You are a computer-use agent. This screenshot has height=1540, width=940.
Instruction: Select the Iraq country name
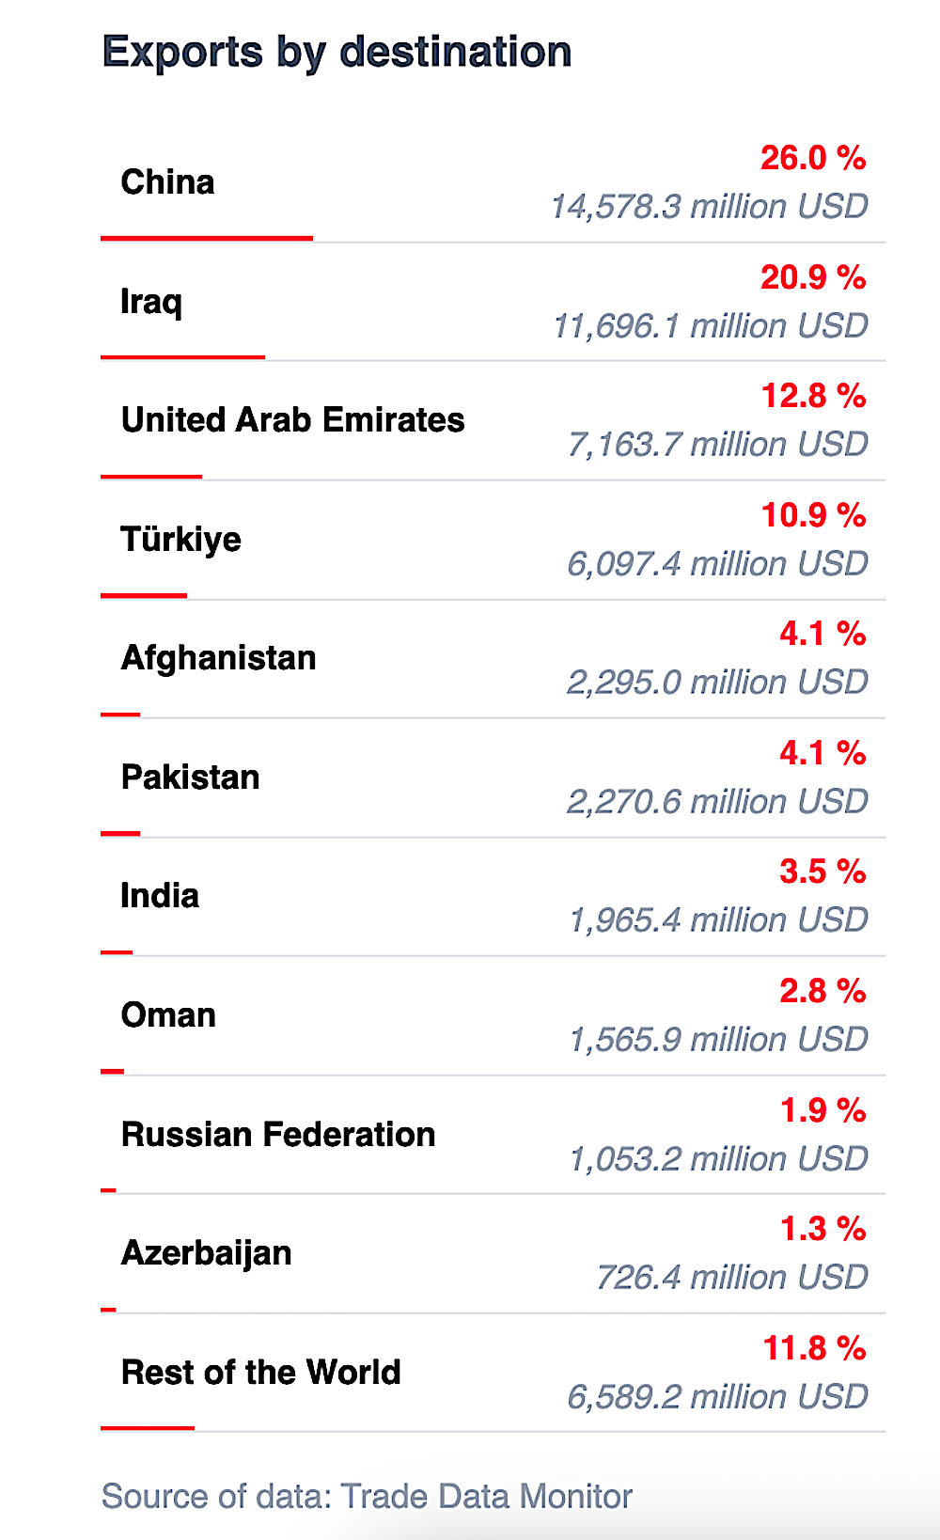151,302
